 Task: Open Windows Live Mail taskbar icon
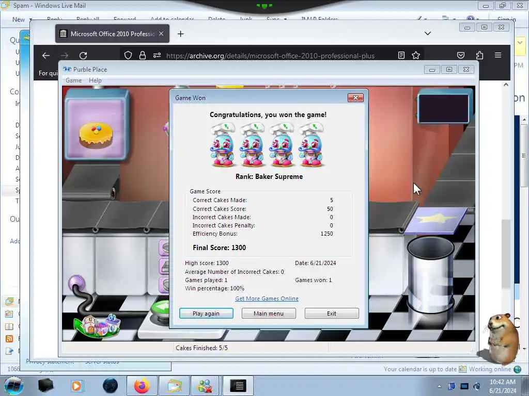tap(174, 386)
